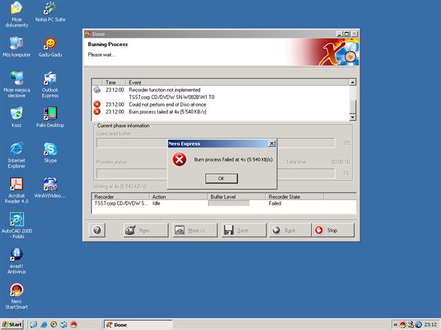Open Nokia PC Suite shortcut
441x330 pixels.
pos(50,12)
